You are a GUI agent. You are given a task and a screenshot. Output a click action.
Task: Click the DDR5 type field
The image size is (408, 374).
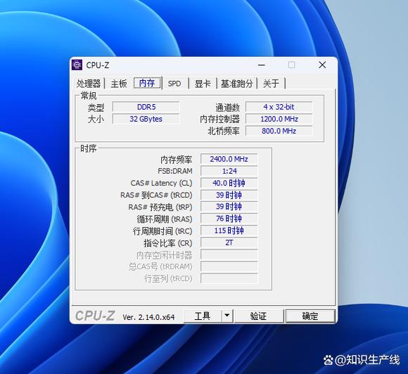(x=146, y=107)
